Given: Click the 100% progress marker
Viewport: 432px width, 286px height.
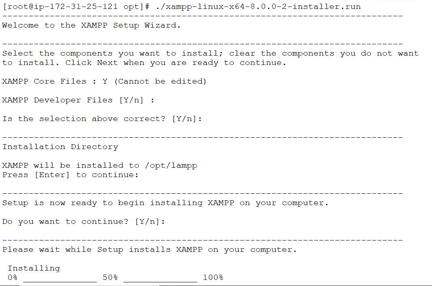Looking at the screenshot, I should coord(213,277).
